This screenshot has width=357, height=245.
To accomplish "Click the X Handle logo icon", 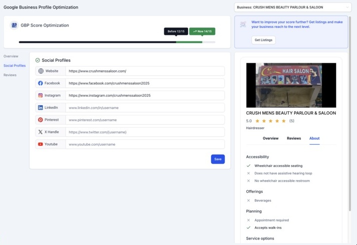I will pos(40,132).
